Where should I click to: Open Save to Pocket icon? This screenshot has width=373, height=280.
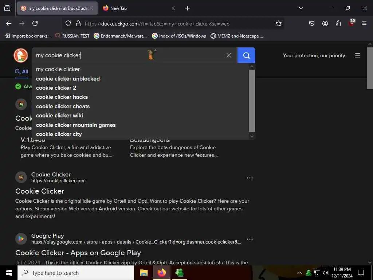pos(312,23)
